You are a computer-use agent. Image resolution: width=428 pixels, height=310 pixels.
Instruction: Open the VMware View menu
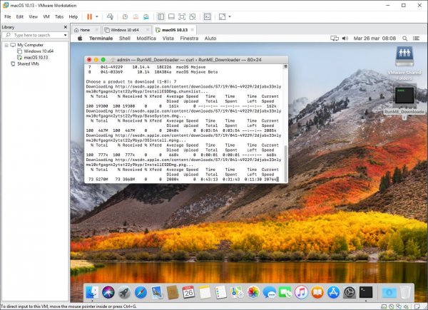[x=34, y=17]
